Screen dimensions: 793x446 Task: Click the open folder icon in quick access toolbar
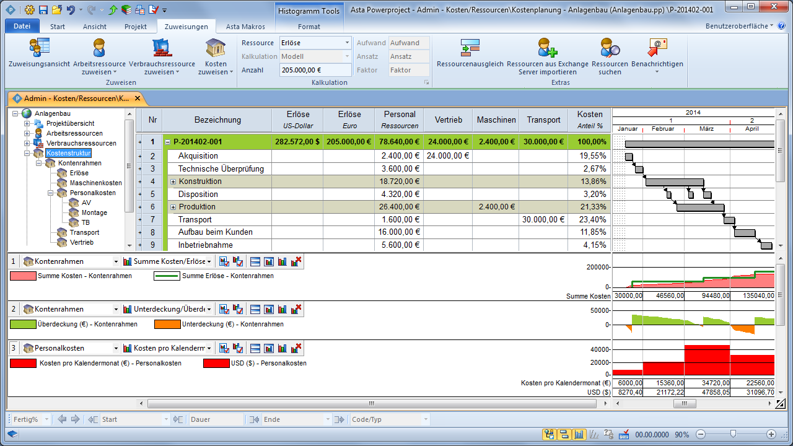56,10
